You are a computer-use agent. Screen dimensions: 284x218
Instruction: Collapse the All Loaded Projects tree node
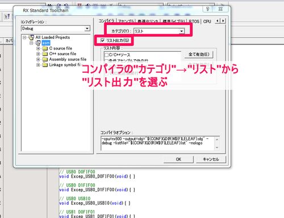pyautogui.click(x=24, y=38)
